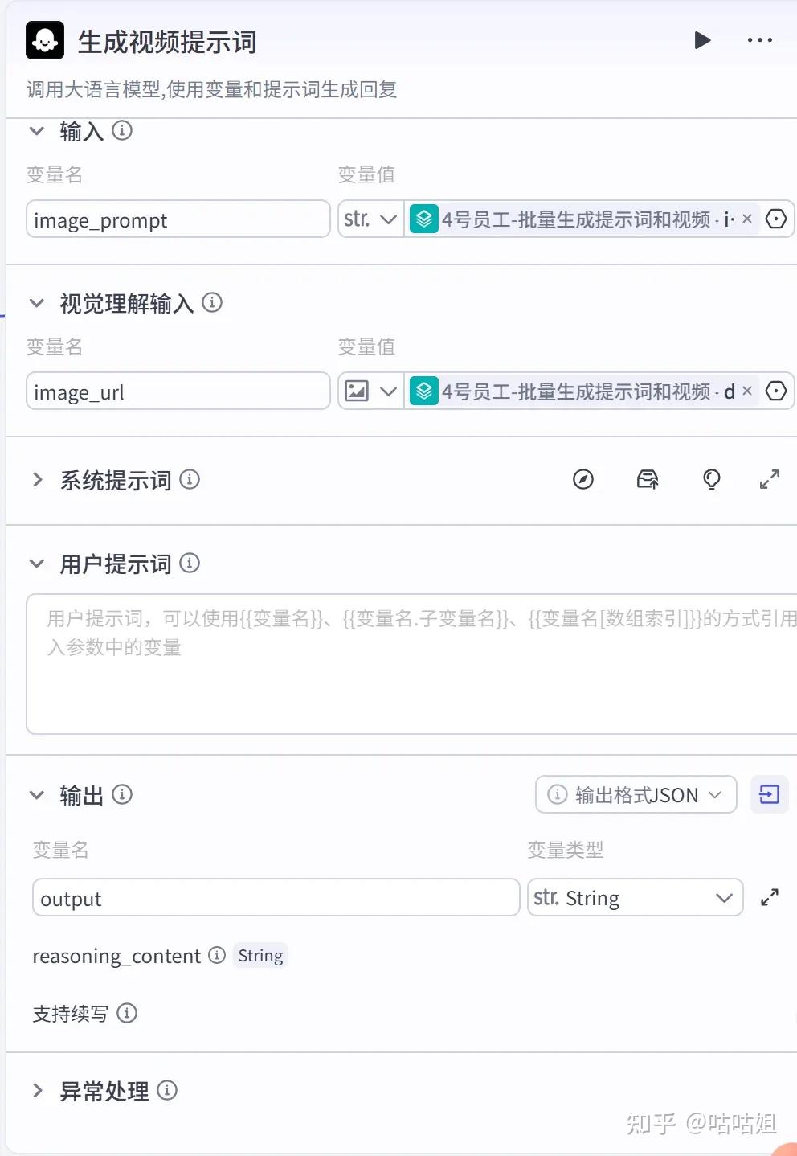Run the node with the play button
The image size is (797, 1156).
702,40
